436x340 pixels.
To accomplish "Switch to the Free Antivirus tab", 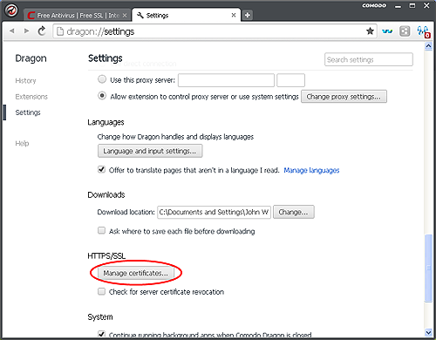I will coord(78,15).
